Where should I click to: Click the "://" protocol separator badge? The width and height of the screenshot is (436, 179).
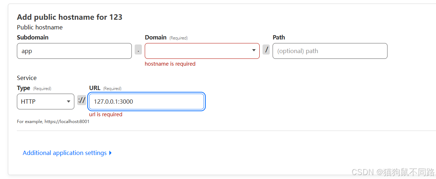82,100
